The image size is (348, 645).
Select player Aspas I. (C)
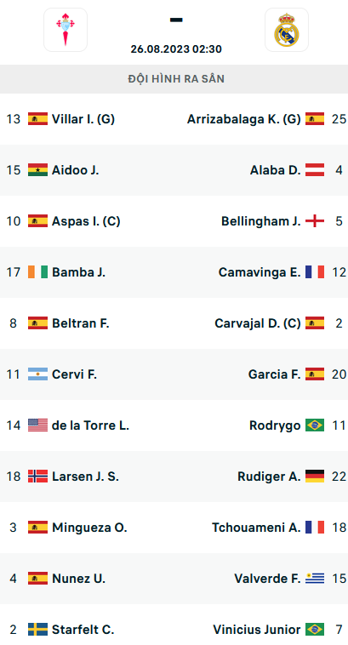86,221
